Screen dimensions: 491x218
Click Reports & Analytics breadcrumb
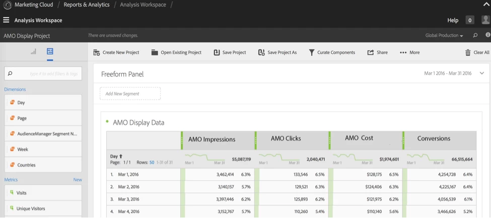coord(87,5)
